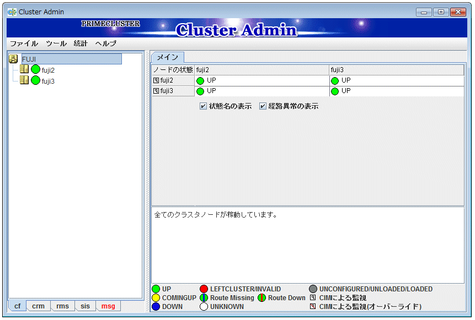Click green status circle beside fuji2 in tree
The width and height of the screenshot is (475, 320).
point(35,69)
